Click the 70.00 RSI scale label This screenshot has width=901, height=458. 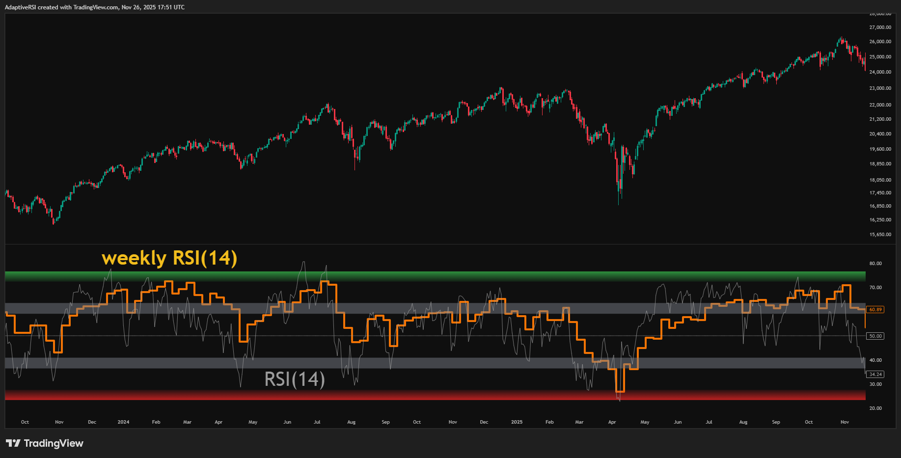(x=875, y=288)
